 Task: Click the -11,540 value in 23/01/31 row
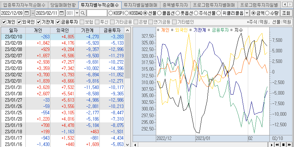pyautogui.click(x=91, y=87)
